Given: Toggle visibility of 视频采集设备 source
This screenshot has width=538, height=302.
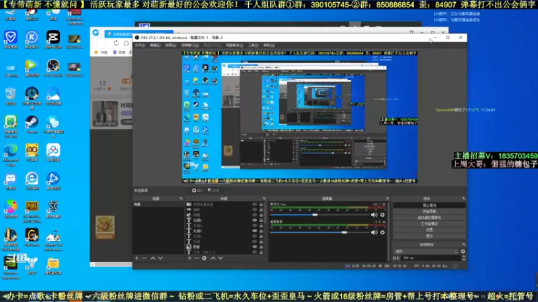Looking at the screenshot, I should point(255,205).
